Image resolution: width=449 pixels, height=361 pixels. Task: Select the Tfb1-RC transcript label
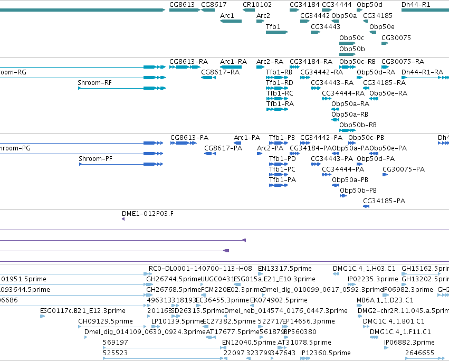click(280, 94)
